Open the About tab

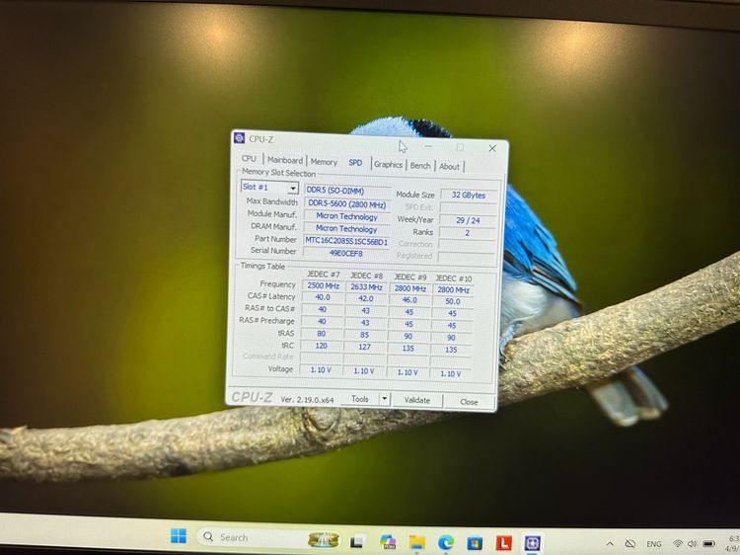pyautogui.click(x=449, y=166)
